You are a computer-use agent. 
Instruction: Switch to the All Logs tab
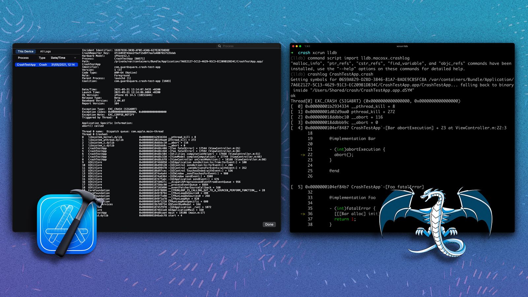(x=46, y=51)
